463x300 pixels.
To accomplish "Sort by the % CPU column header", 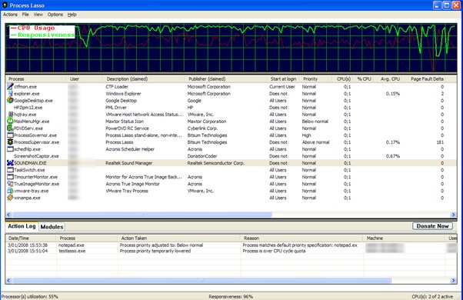I will click(364, 78).
